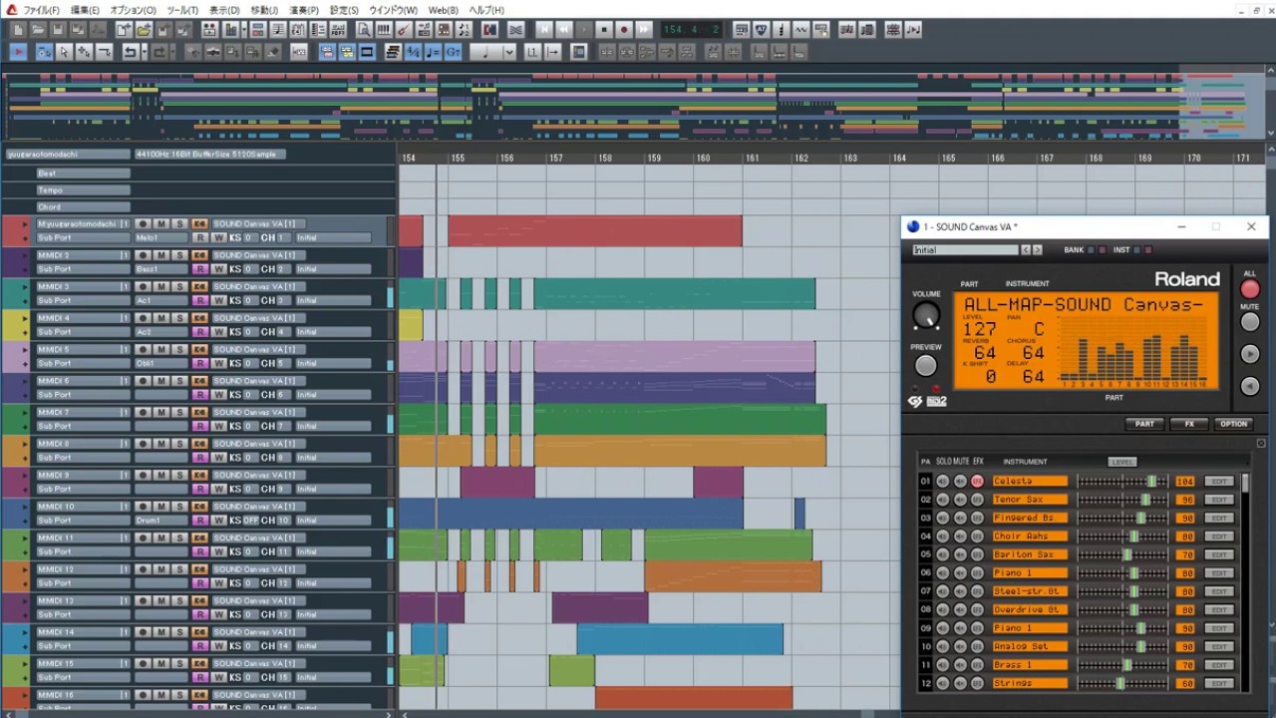The width and height of the screenshot is (1276, 718).
Task: Toggle solo S on track MIDI 5
Action: 179,349
